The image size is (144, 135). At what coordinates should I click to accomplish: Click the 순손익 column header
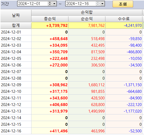click(x=87, y=19)
